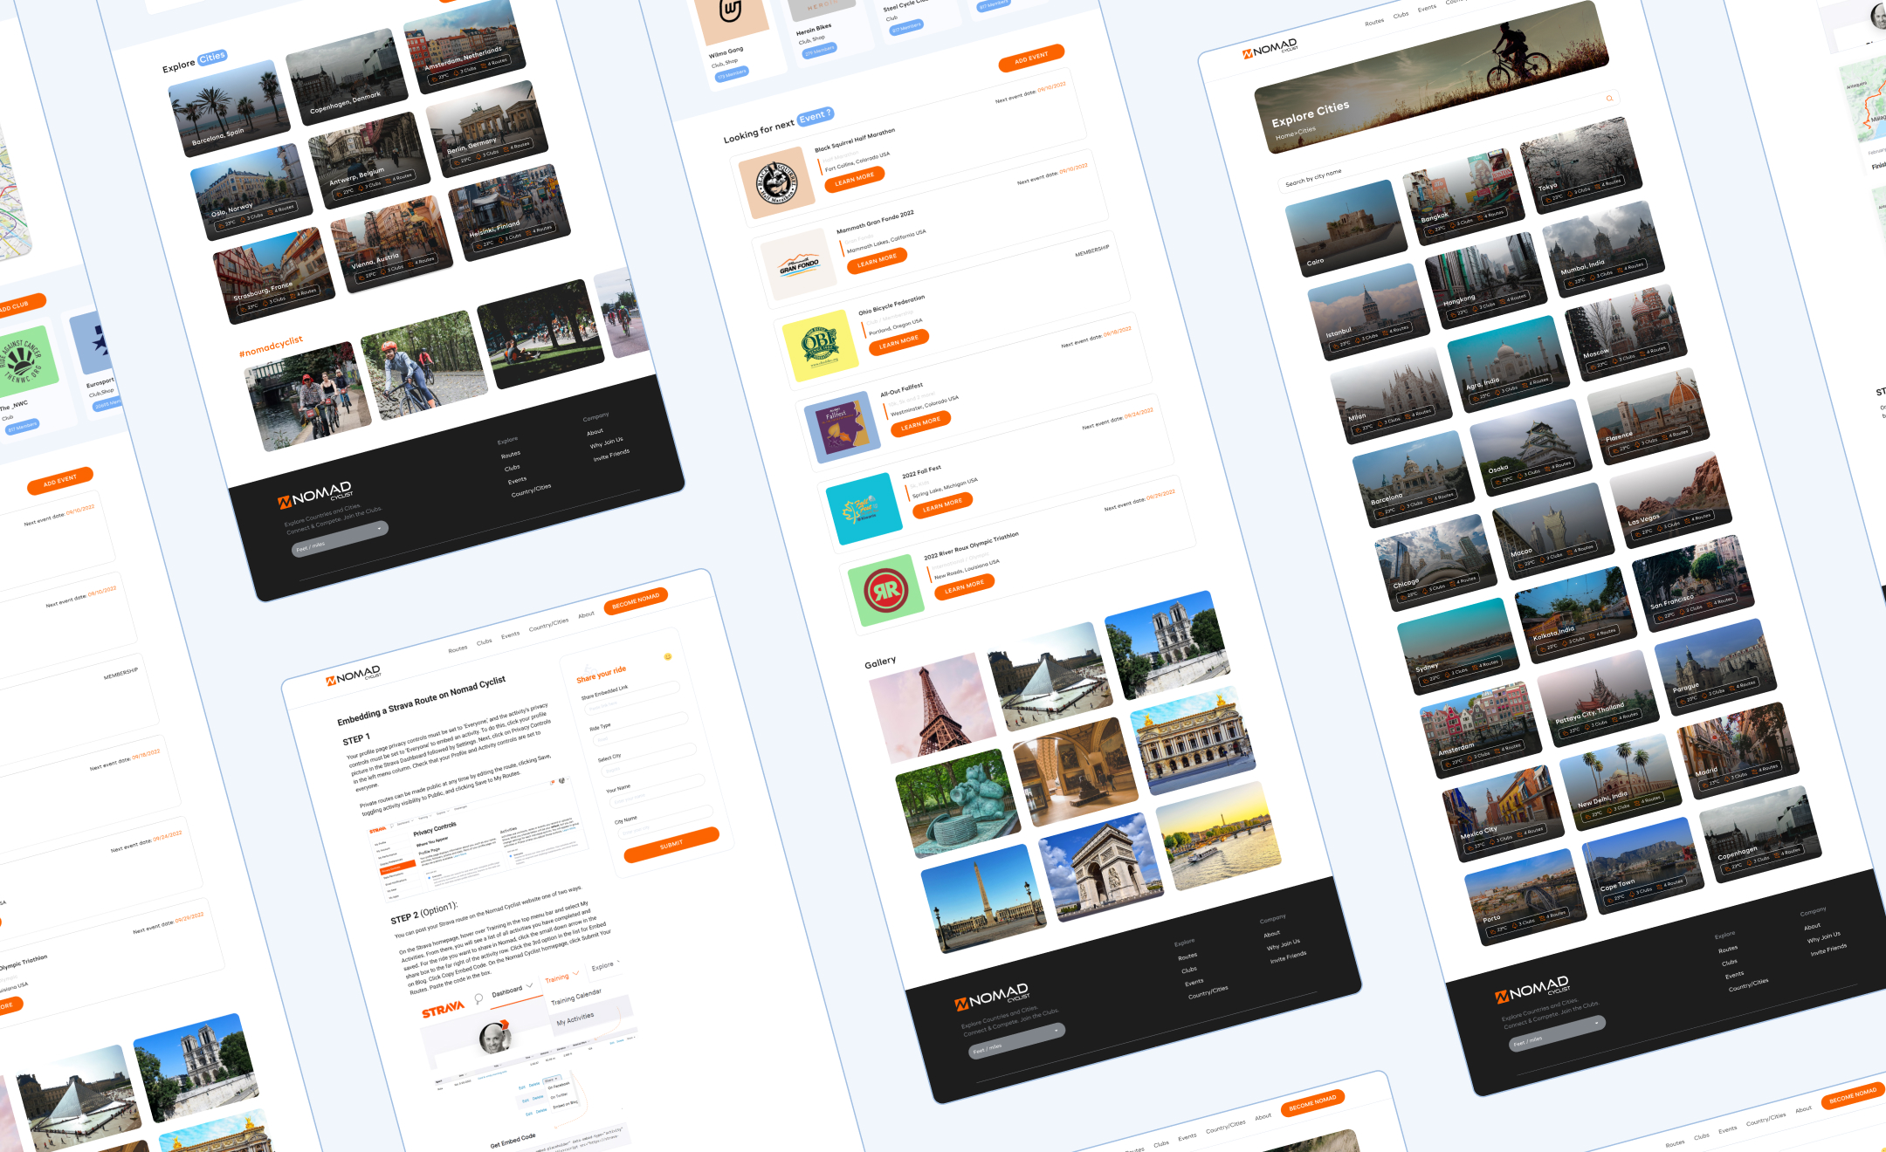Open Routes in the Strava embedding page navigation
This screenshot has width=1886, height=1152.
pyautogui.click(x=458, y=649)
